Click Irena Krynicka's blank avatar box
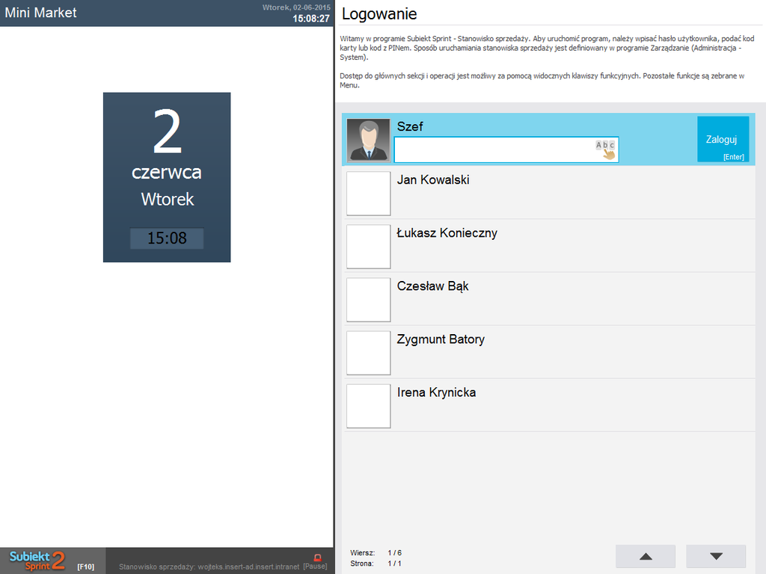The width and height of the screenshot is (766, 574). [x=368, y=406]
